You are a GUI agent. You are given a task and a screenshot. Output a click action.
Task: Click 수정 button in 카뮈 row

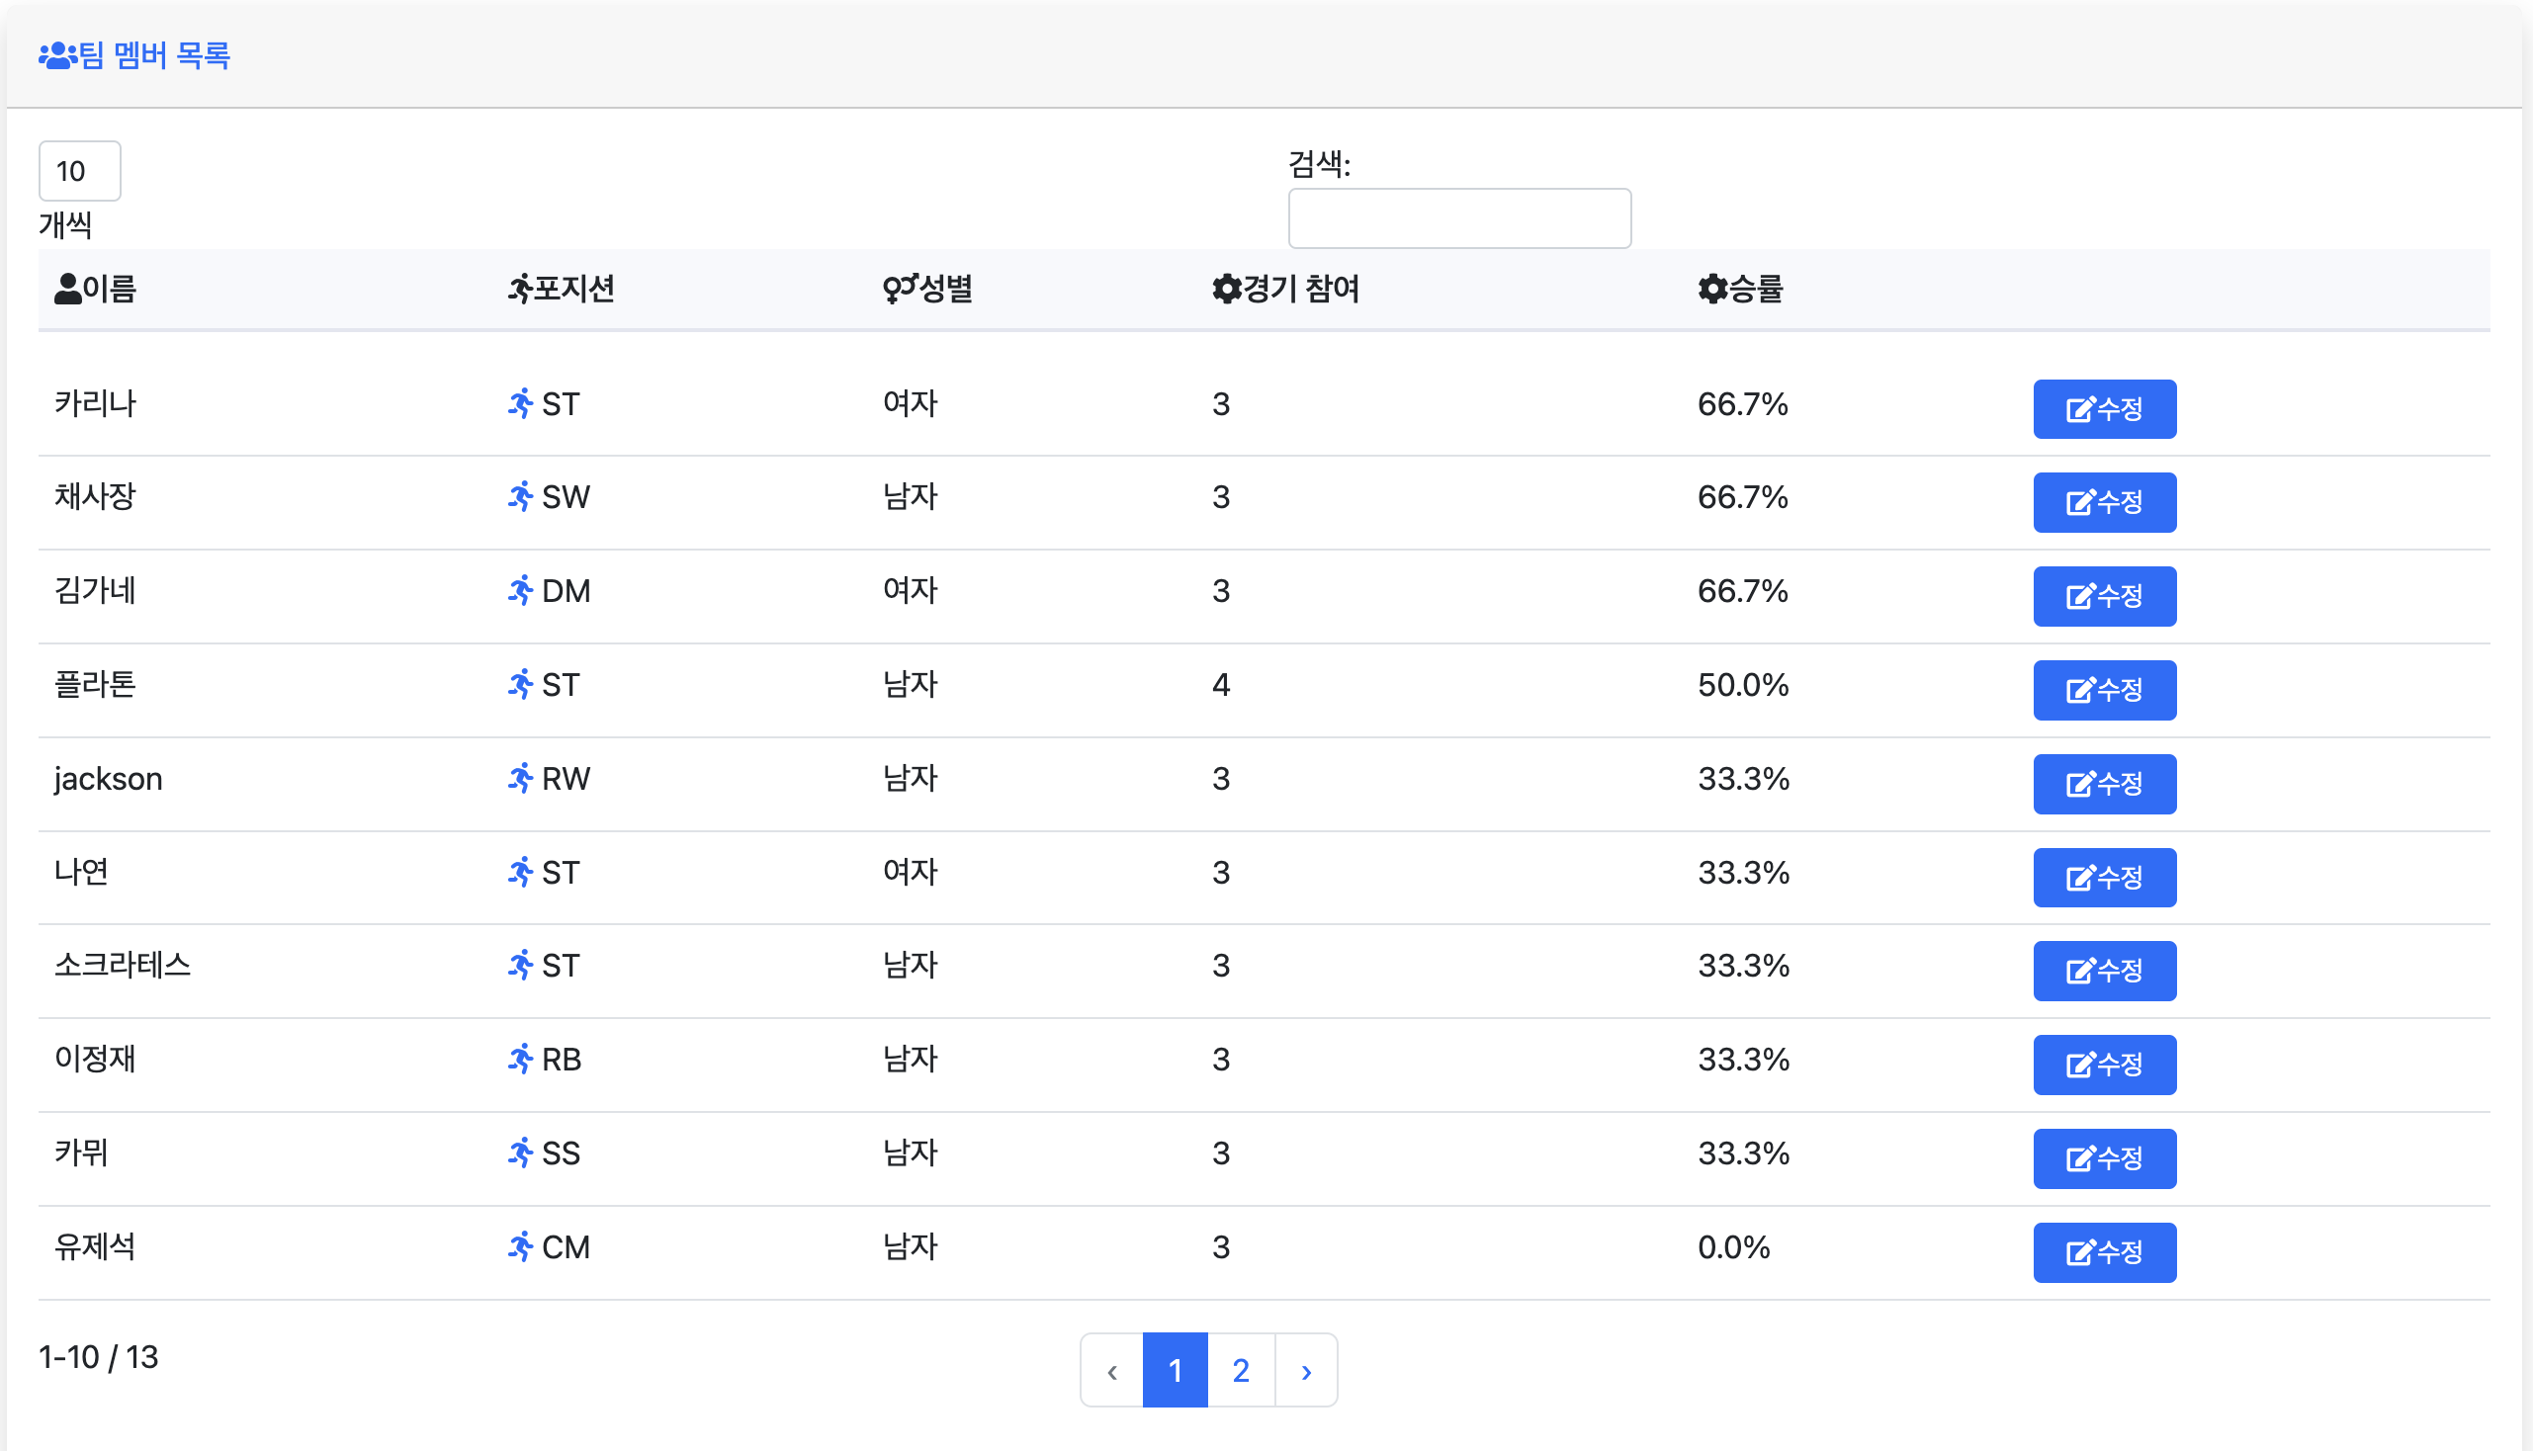pos(2104,1158)
